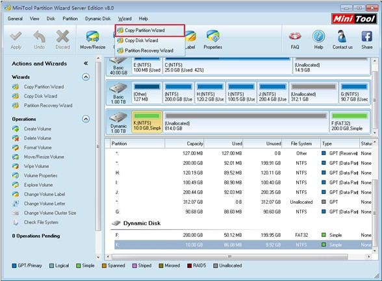Choose Copy Disk Wizard from Wizard menu
Screen dimensions: 382x281
coord(150,40)
